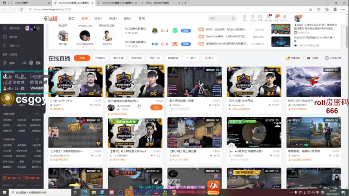349x196 pixels.
Task: Open the Major2021 G2 vs NAVI video
Action: point(281,41)
